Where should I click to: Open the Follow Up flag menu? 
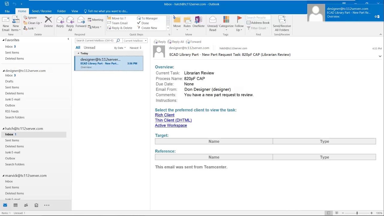point(239,24)
